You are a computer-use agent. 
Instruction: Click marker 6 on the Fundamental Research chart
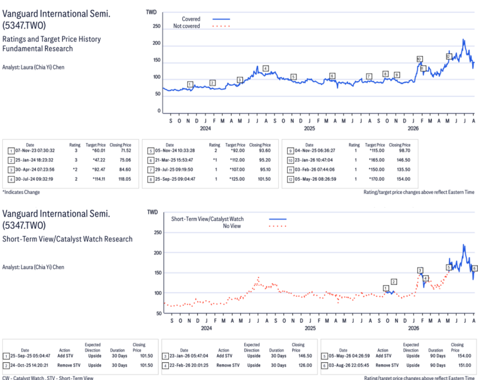coord(332,76)
